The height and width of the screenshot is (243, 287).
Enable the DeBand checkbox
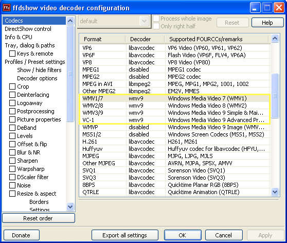[12, 128]
